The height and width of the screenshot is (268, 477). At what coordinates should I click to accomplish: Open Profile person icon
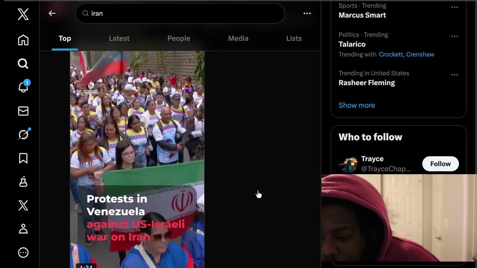(23, 229)
